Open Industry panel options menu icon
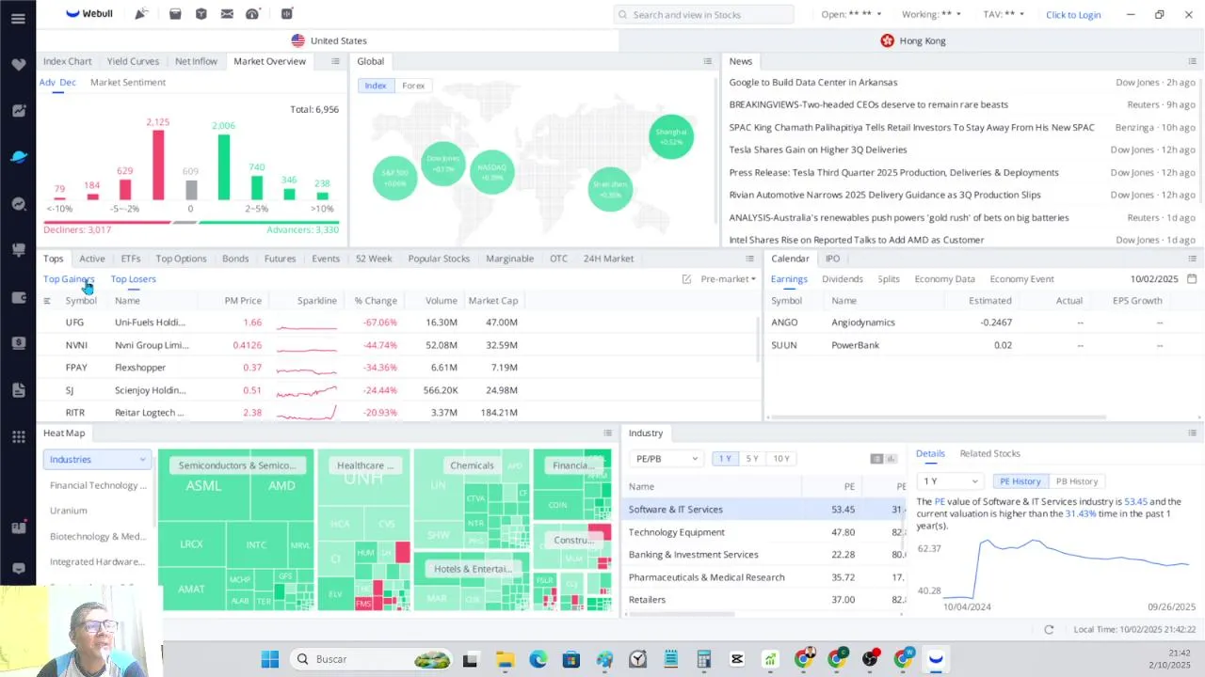 [1192, 433]
